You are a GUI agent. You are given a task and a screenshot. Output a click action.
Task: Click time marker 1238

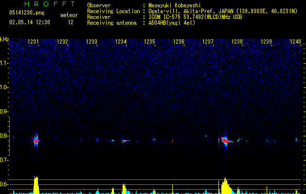pos(237,41)
